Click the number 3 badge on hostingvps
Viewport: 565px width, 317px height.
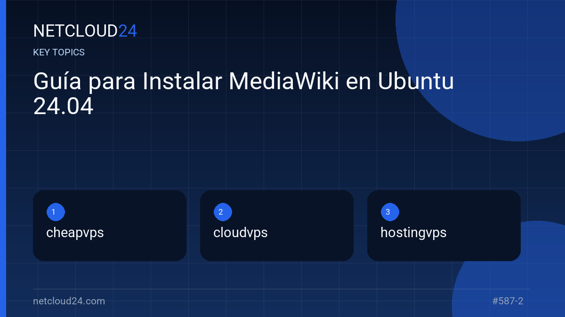(390, 212)
